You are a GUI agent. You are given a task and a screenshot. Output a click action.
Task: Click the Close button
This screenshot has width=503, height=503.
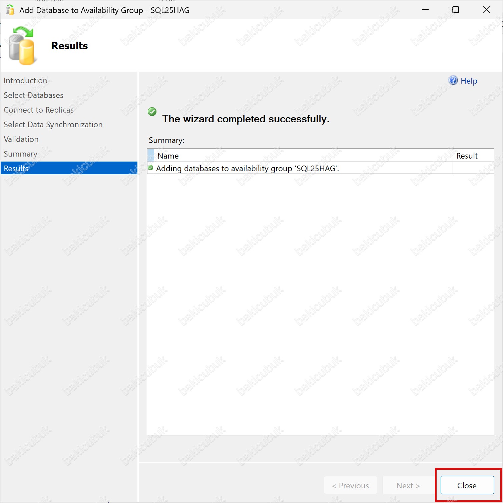pos(467,485)
